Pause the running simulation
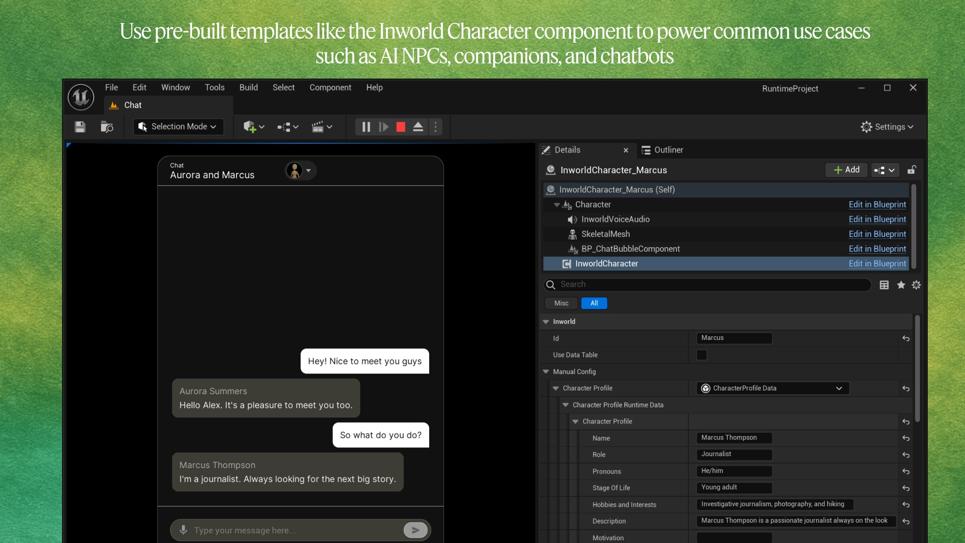Image resolution: width=965 pixels, height=543 pixels. (x=366, y=127)
